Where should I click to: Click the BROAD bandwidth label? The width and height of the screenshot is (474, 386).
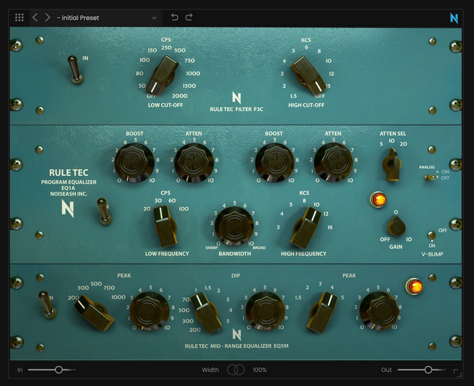coord(259,248)
